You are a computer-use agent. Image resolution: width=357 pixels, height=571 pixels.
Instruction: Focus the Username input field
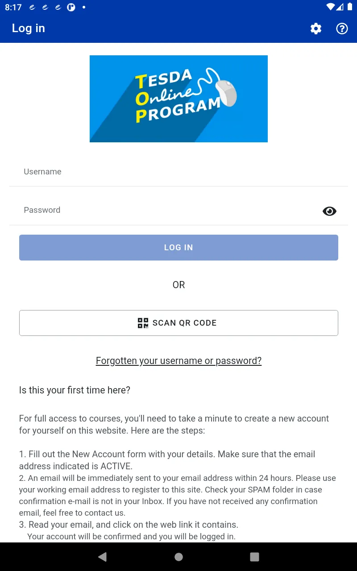coord(178,172)
